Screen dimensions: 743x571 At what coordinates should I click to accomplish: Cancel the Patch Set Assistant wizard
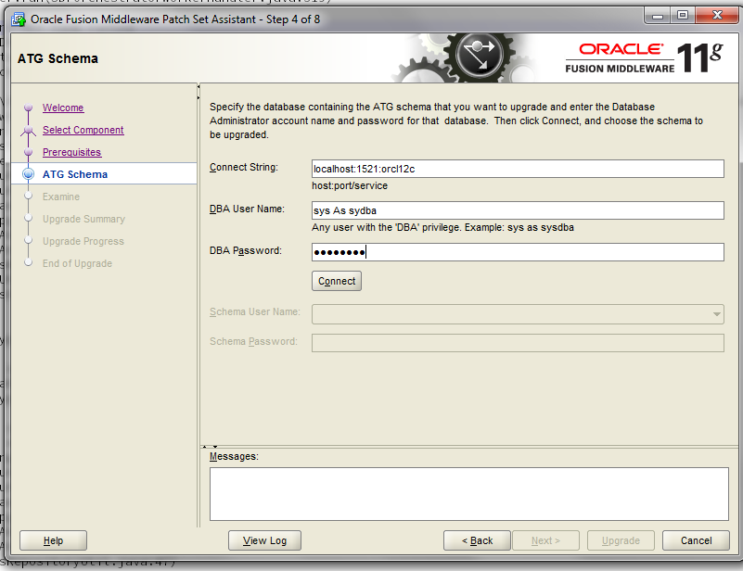pos(696,540)
